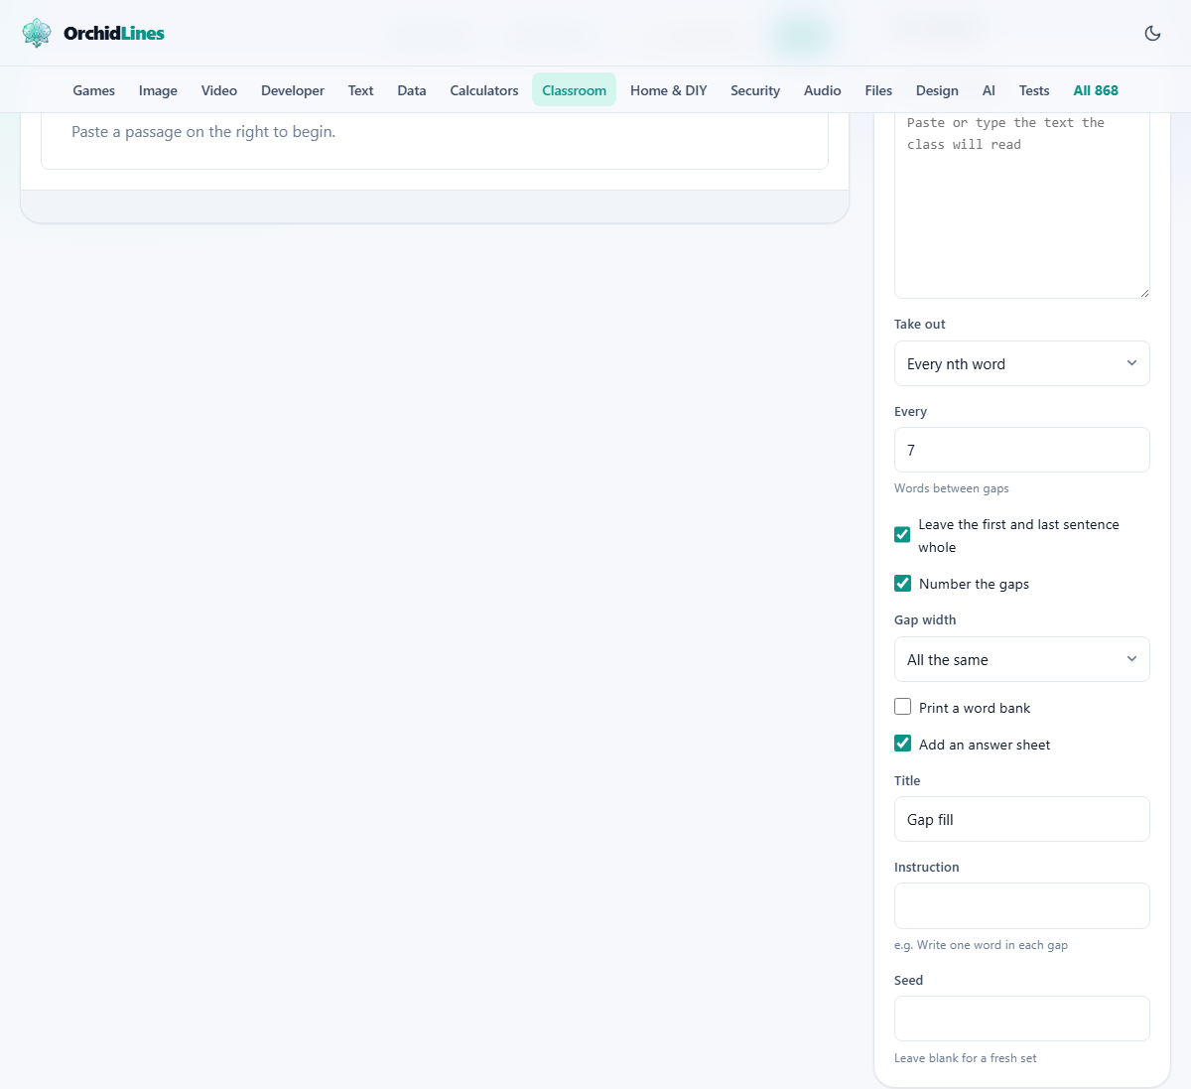
Task: Open the Audio category
Action: (823, 90)
